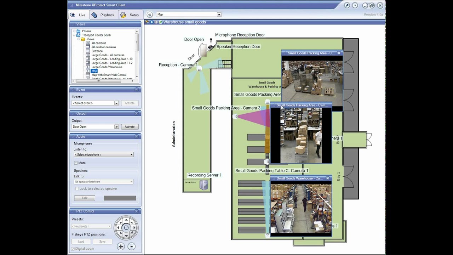This screenshot has width=453, height=255.
Task: Go back using map back arrow
Action: click(152, 22)
